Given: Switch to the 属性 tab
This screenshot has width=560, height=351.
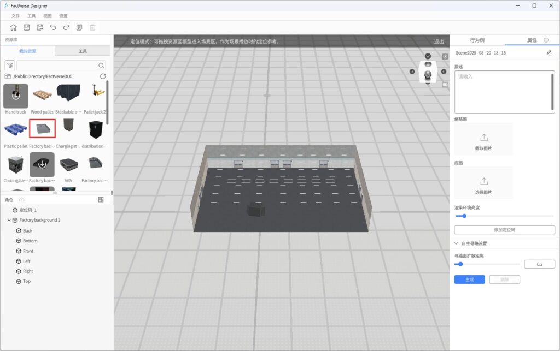Looking at the screenshot, I should coord(532,40).
